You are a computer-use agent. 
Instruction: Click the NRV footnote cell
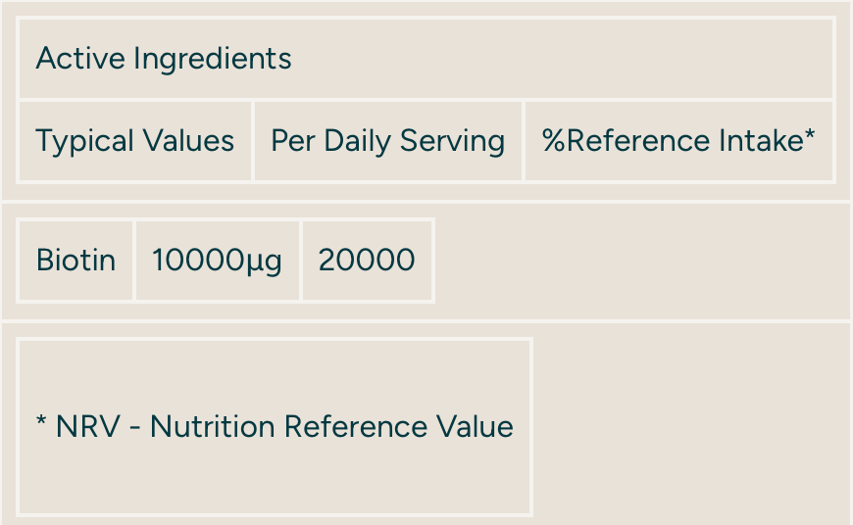pyautogui.click(x=275, y=427)
